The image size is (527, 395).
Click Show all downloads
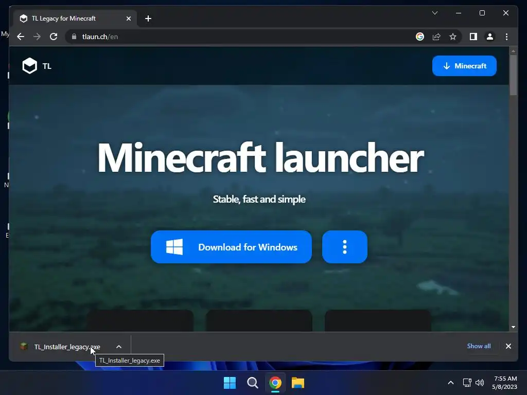tap(479, 346)
